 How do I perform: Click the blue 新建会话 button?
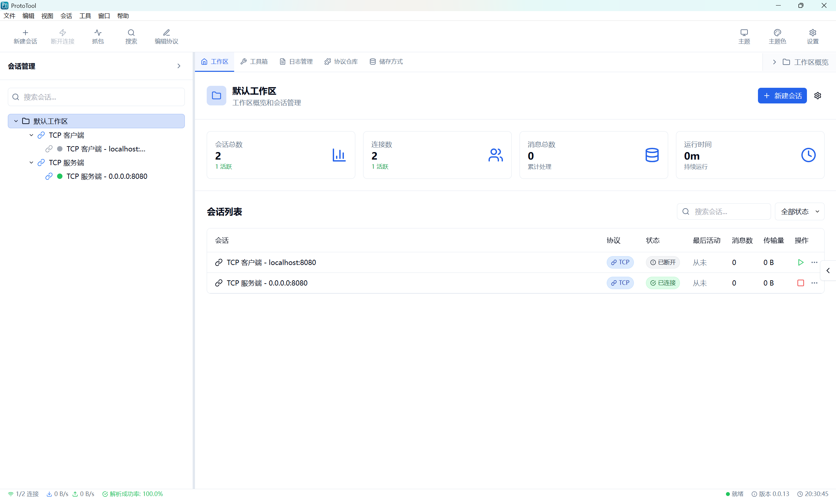pos(782,96)
